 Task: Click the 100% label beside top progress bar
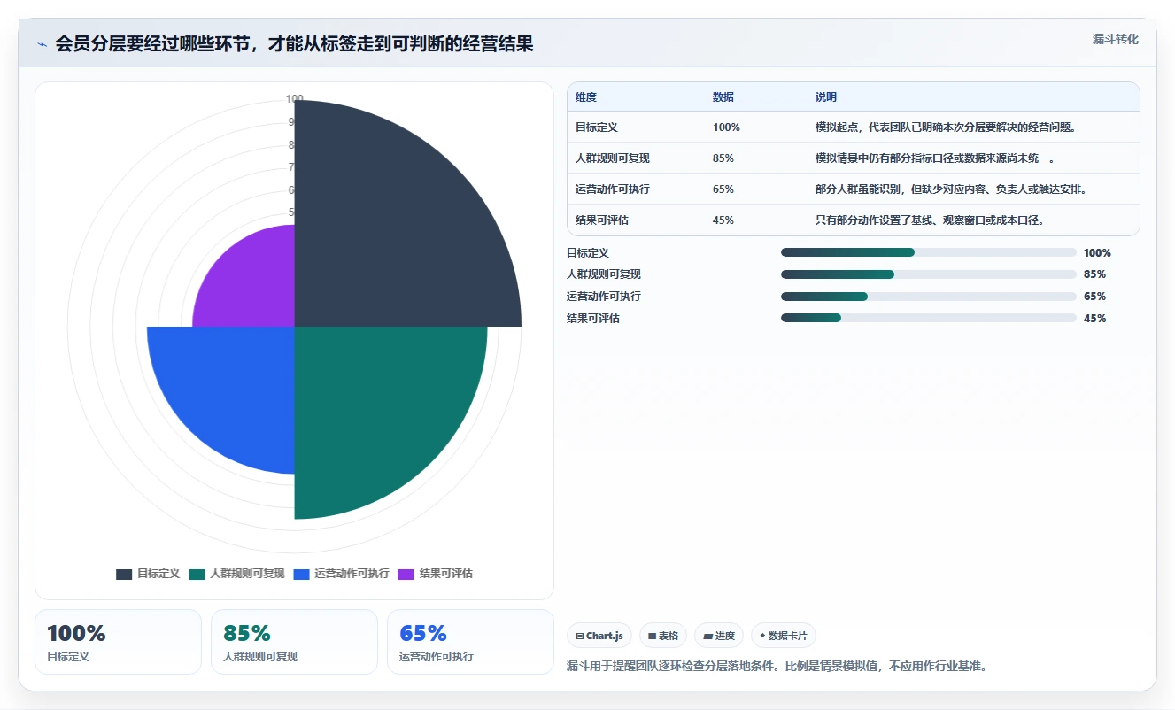point(1097,252)
